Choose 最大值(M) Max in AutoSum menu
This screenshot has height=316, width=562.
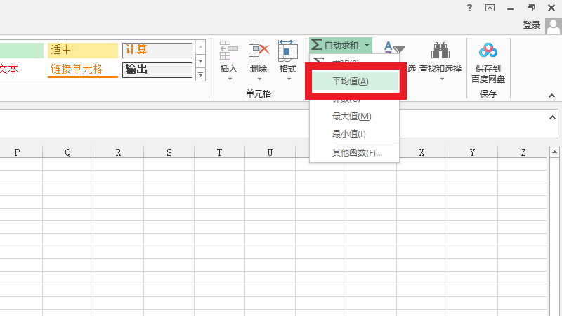[351, 117]
